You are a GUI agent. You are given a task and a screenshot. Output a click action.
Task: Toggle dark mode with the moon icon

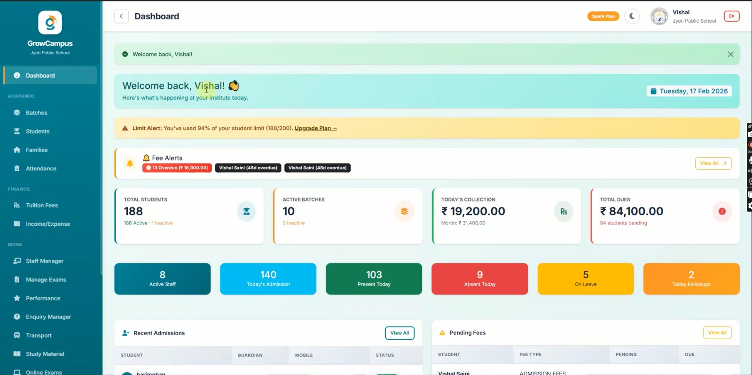point(632,16)
